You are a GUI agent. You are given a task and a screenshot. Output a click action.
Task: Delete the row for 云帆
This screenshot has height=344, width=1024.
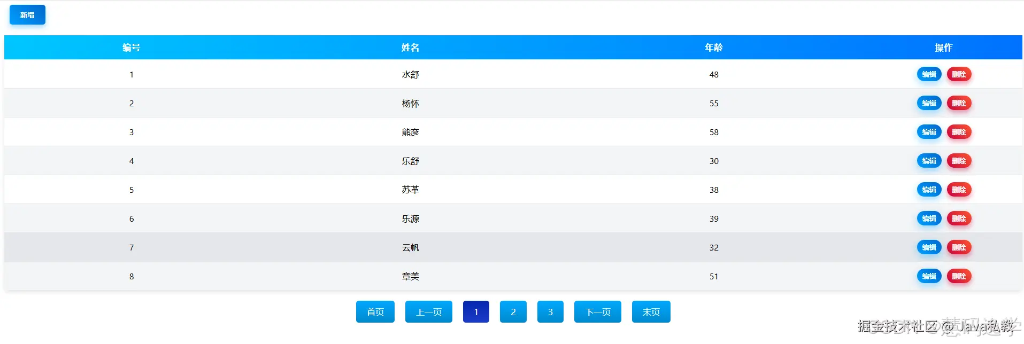959,247
